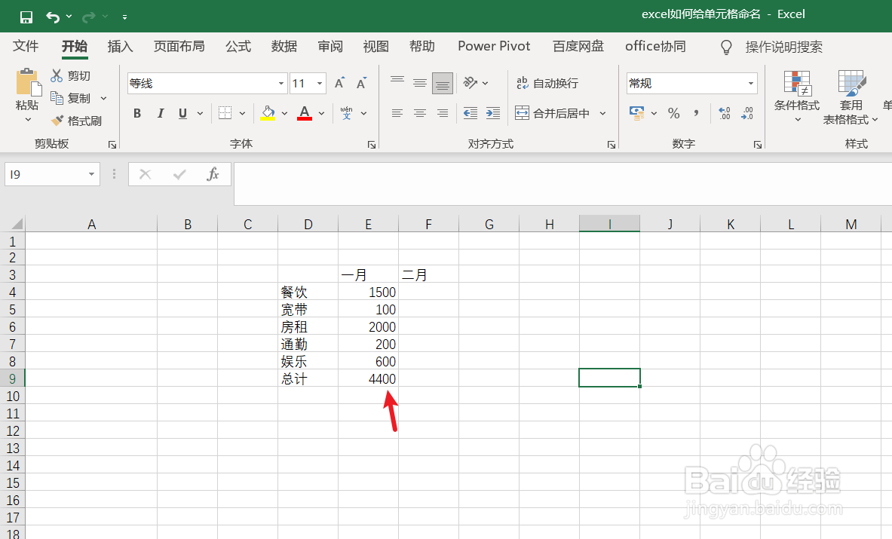
Task: Toggle bold formatting on the selection
Action: click(136, 112)
